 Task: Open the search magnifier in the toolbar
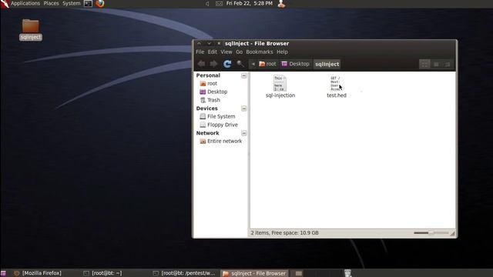coord(240,64)
